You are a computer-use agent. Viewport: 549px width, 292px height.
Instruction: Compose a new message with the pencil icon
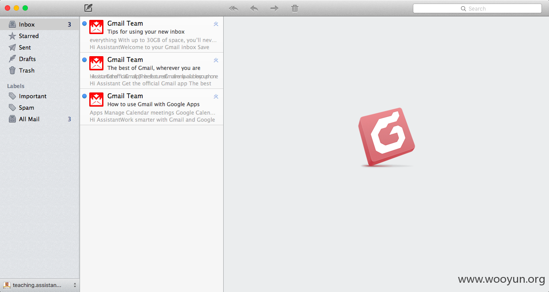coord(88,8)
